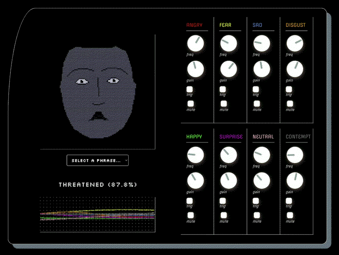The height and width of the screenshot is (255, 339).
Task: Click the Happy freq knob
Action: [195, 155]
